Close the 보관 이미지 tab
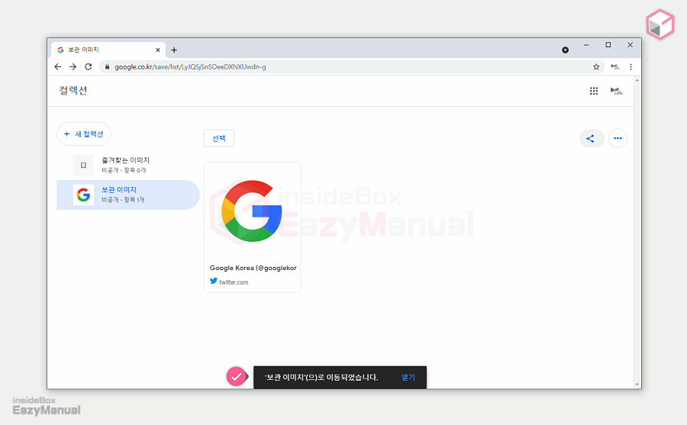The height and width of the screenshot is (425, 687). click(x=158, y=50)
